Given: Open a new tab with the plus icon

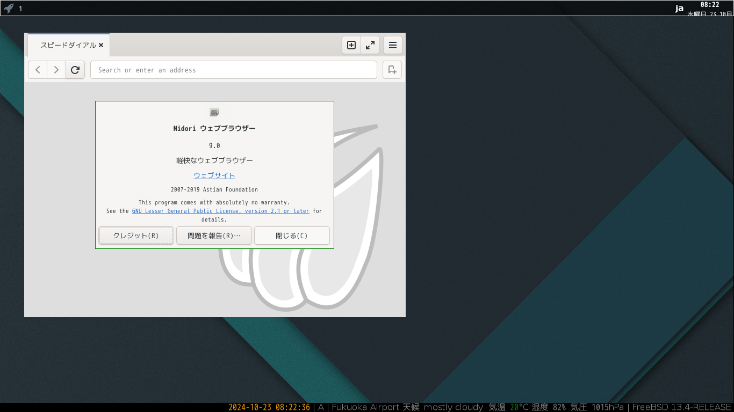Looking at the screenshot, I should 351,46.
